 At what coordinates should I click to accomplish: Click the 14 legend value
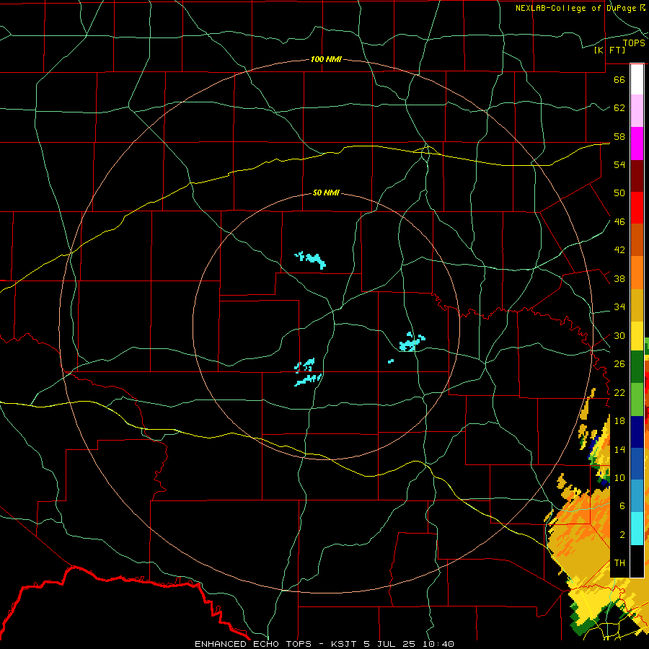click(x=619, y=449)
